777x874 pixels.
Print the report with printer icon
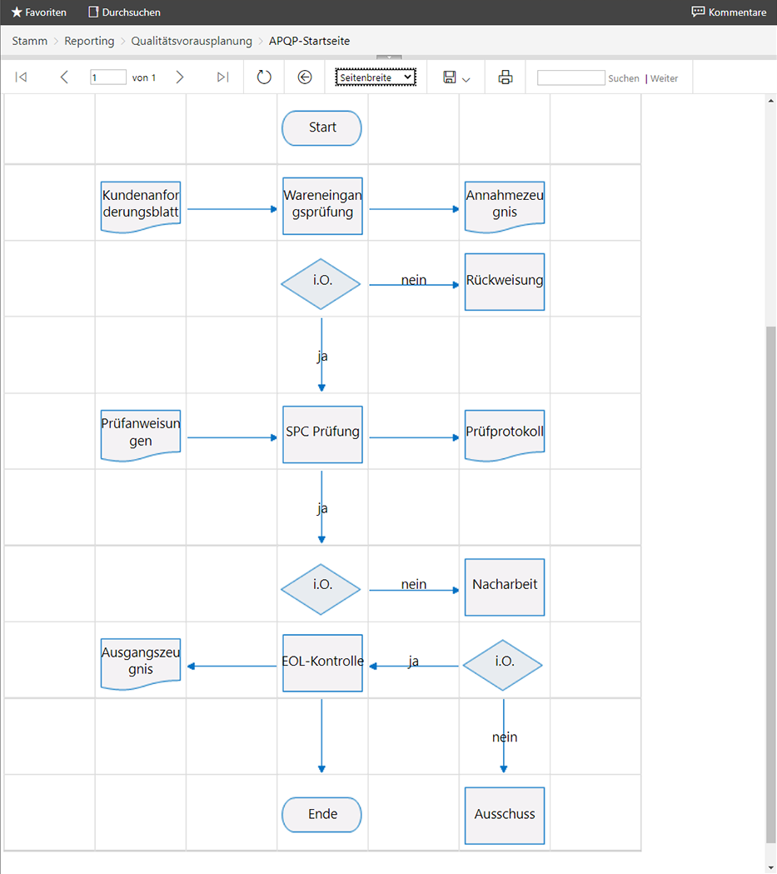point(505,77)
